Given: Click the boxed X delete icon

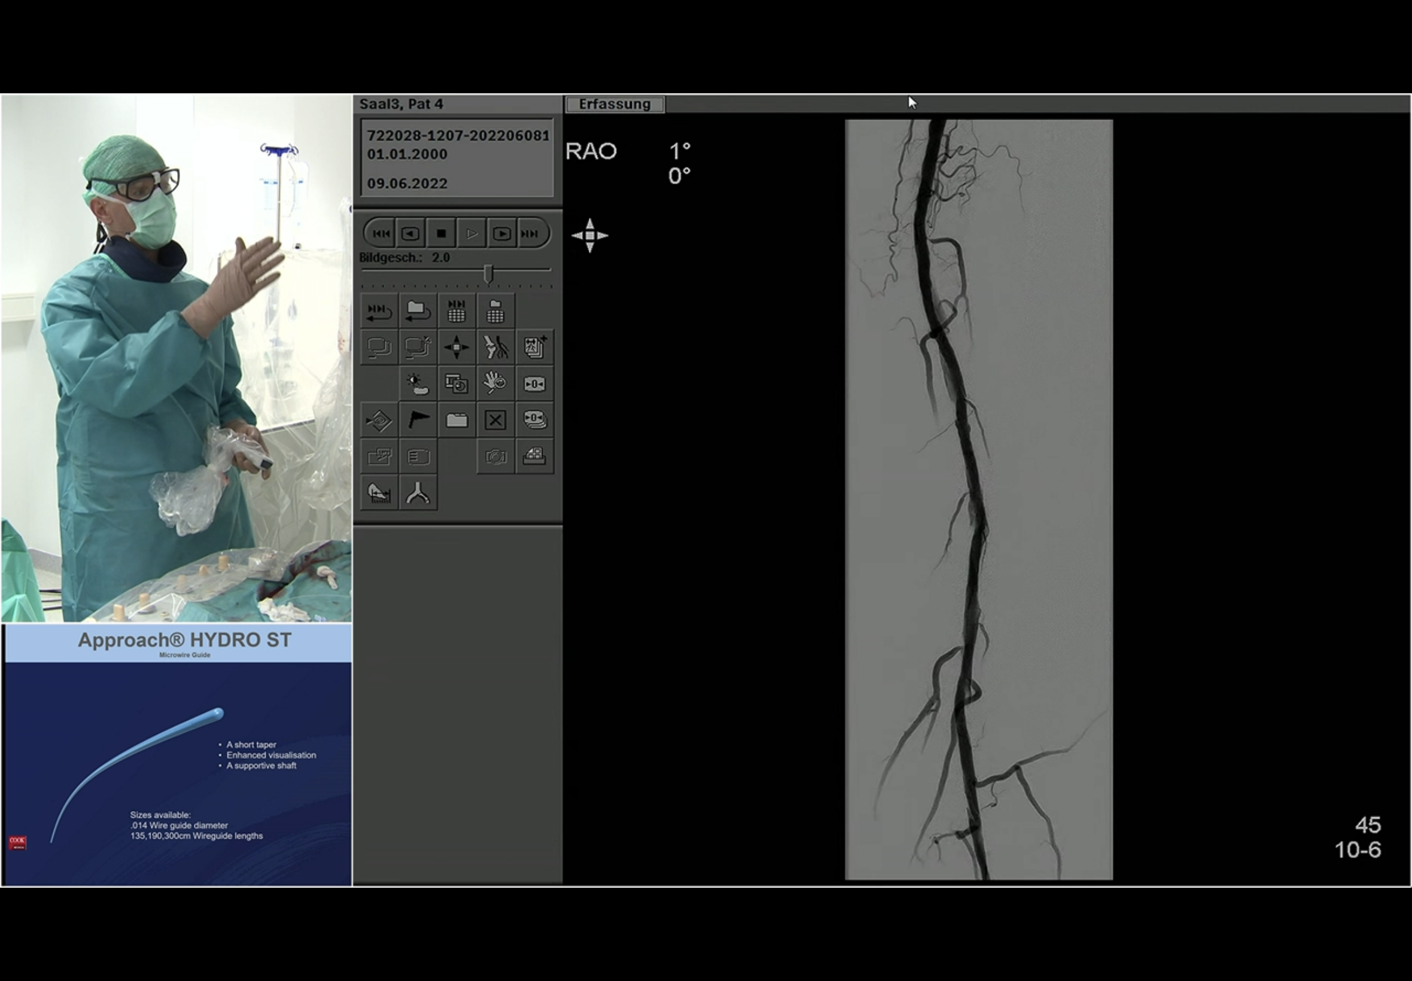Looking at the screenshot, I should click(495, 421).
